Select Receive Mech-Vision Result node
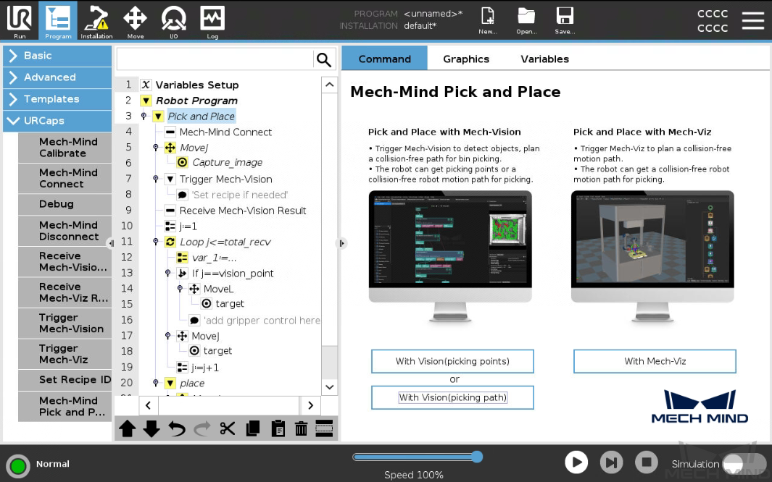Image resolution: width=772 pixels, height=482 pixels. pos(242,211)
